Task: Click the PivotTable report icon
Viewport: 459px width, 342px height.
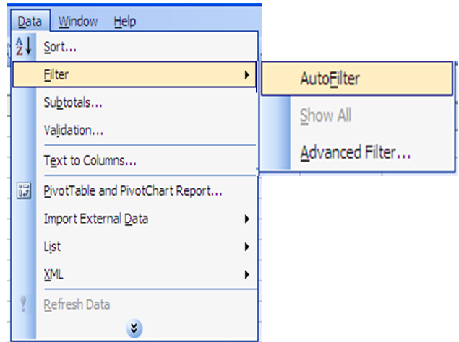Action: 24,191
